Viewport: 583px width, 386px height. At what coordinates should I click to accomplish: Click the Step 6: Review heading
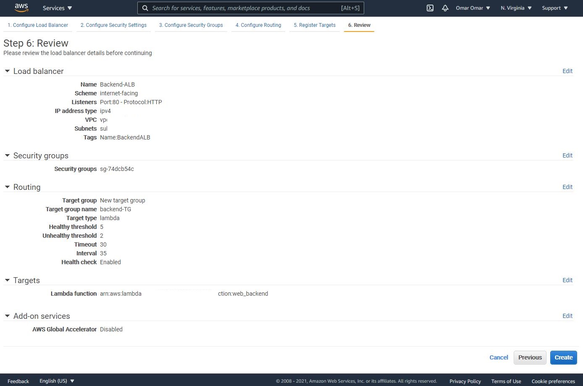tap(36, 43)
